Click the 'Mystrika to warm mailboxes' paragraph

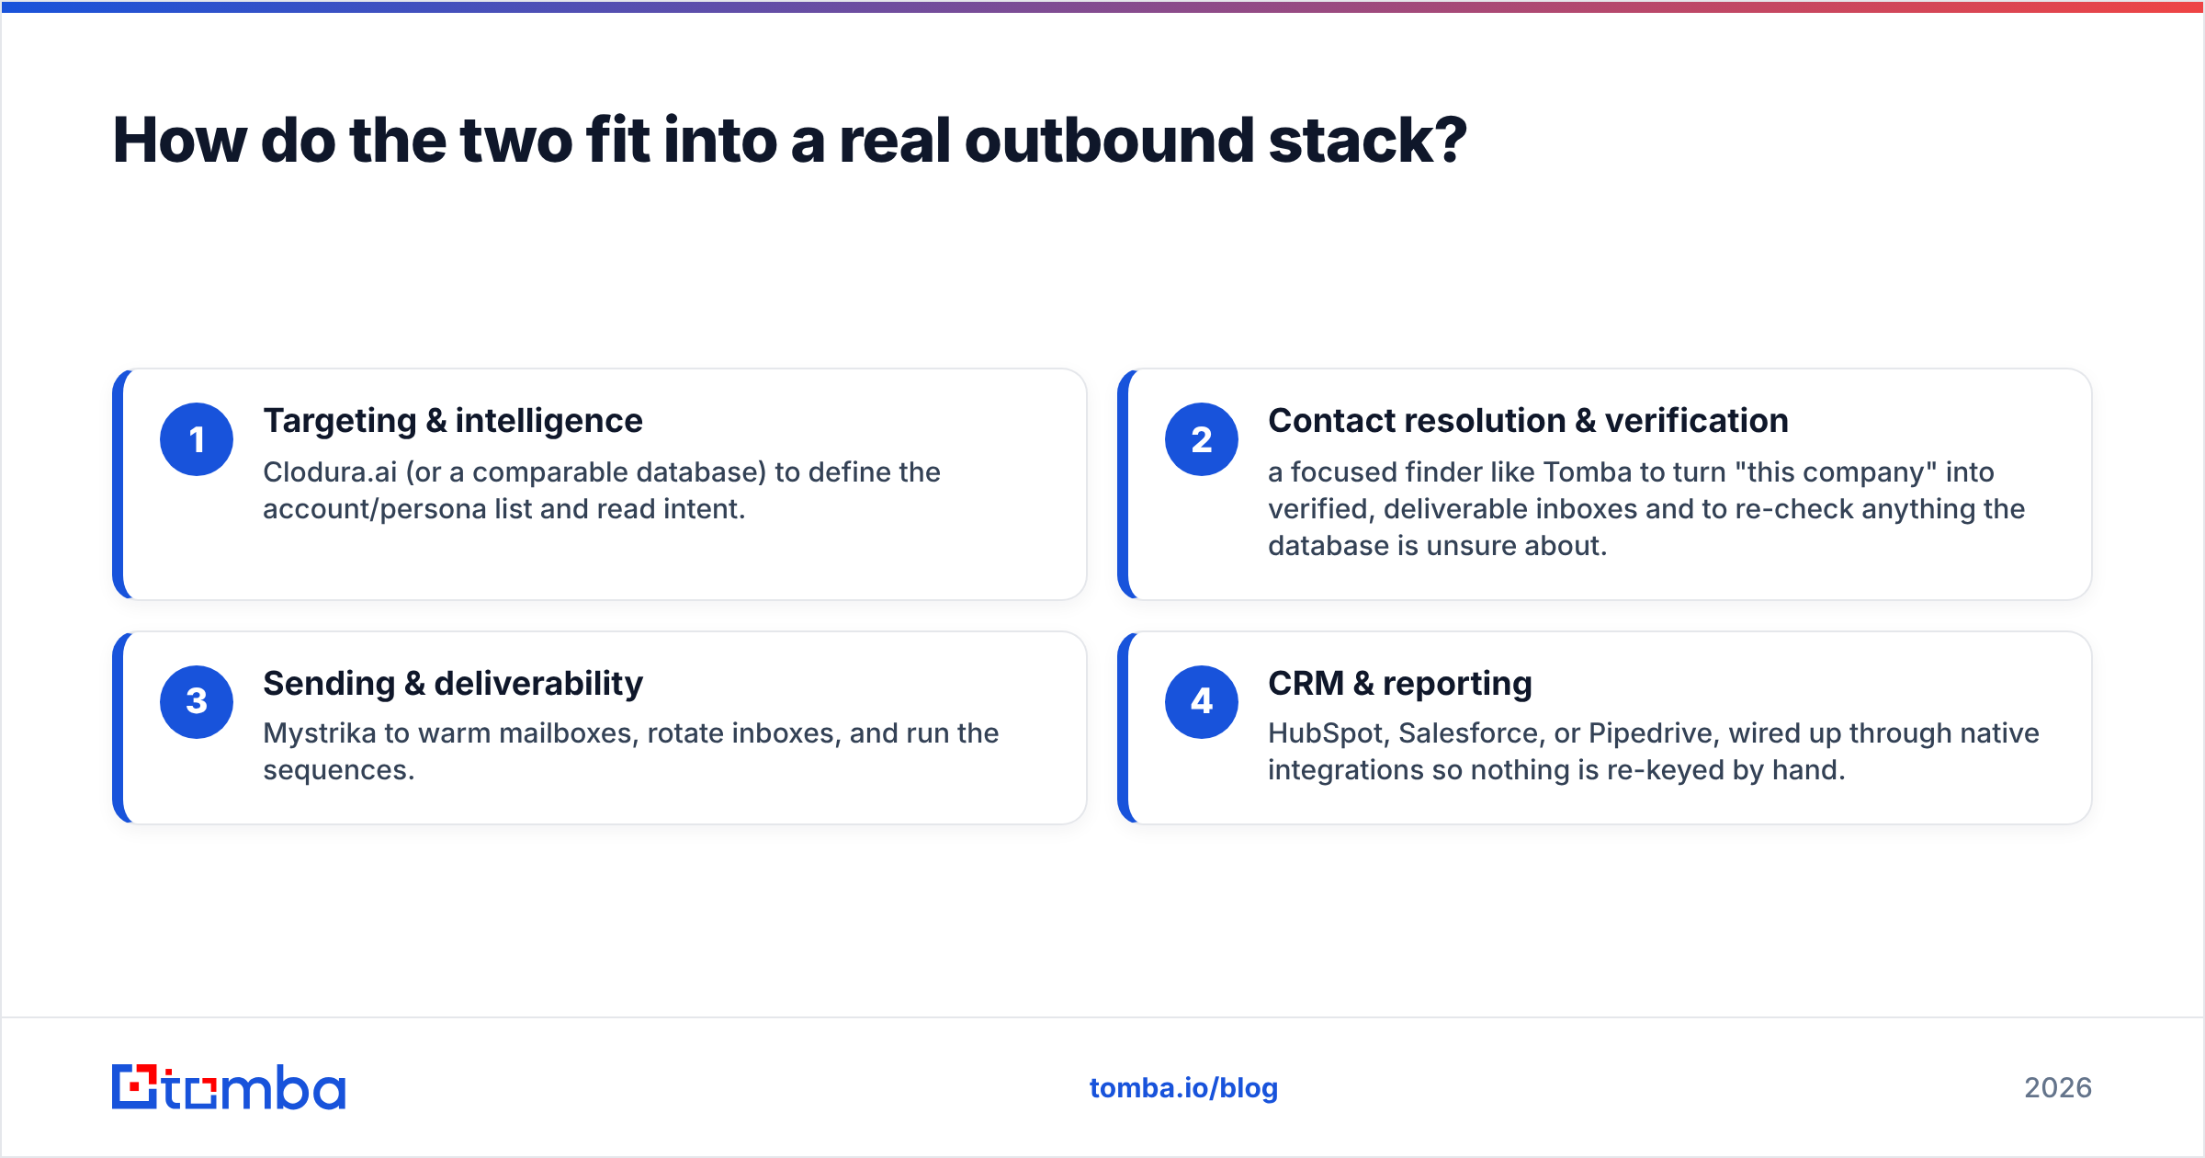[630, 751]
